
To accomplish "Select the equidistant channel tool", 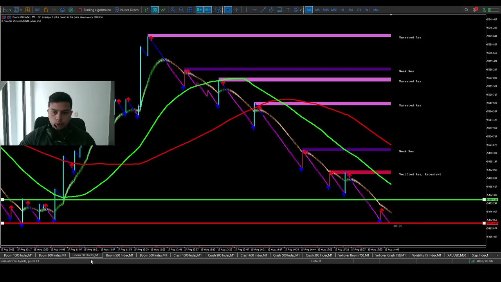I will (x=271, y=10).
